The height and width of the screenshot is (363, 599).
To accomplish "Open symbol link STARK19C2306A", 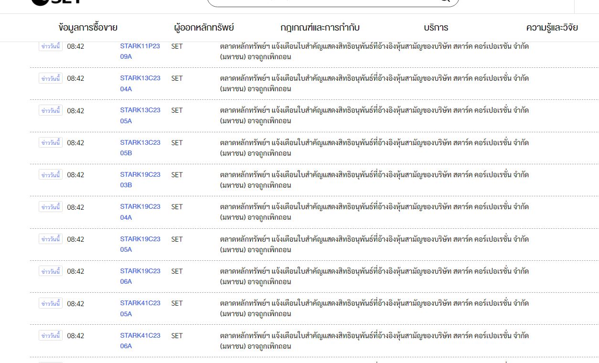I will point(140,276).
